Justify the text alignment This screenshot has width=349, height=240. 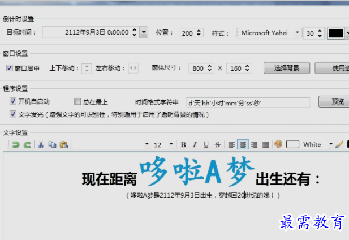[x=265, y=145]
